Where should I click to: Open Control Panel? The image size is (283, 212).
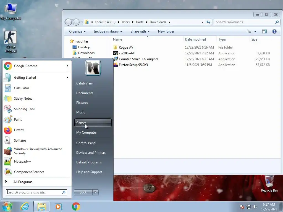click(93, 143)
